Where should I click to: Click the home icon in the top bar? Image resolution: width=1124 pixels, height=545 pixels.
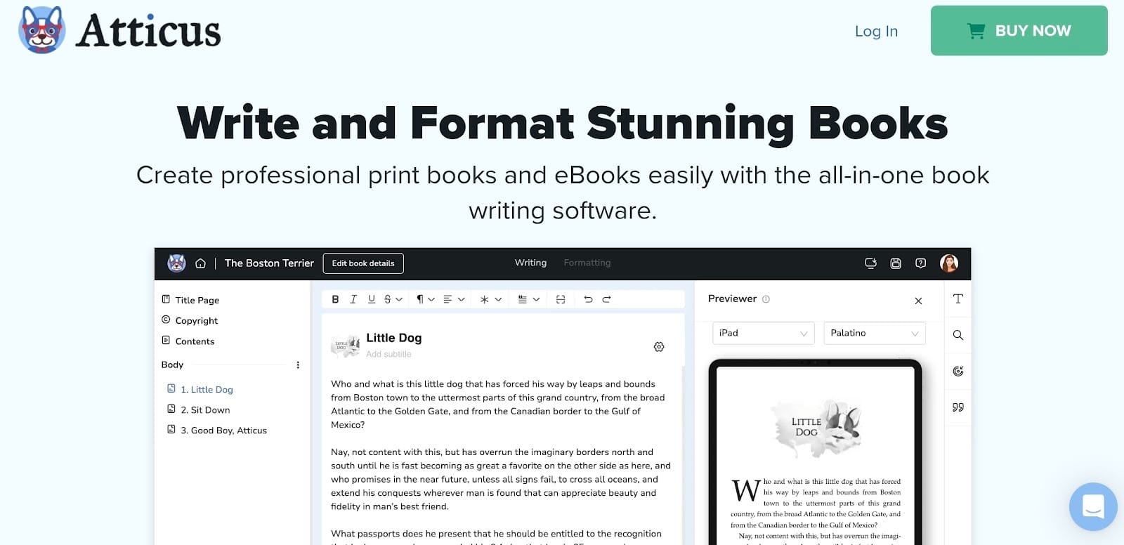coord(200,263)
